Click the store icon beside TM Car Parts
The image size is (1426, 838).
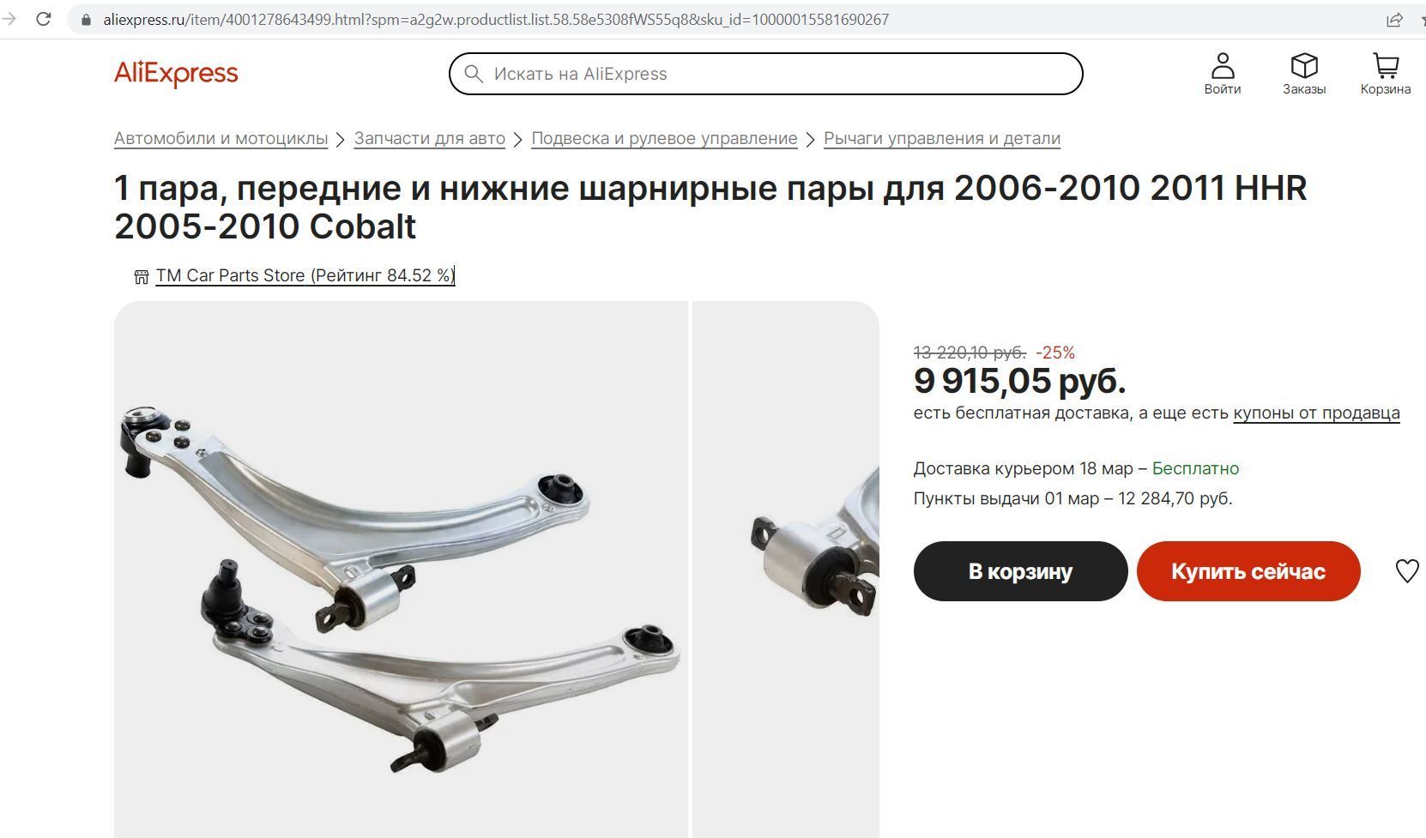pyautogui.click(x=142, y=276)
